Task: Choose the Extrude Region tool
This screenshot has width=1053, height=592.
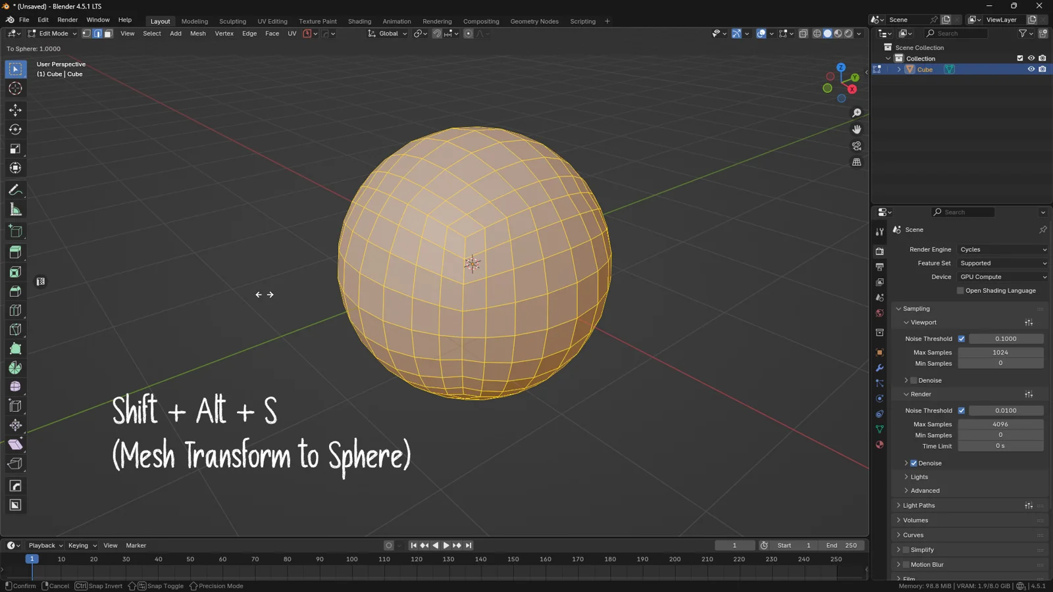Action: point(15,252)
